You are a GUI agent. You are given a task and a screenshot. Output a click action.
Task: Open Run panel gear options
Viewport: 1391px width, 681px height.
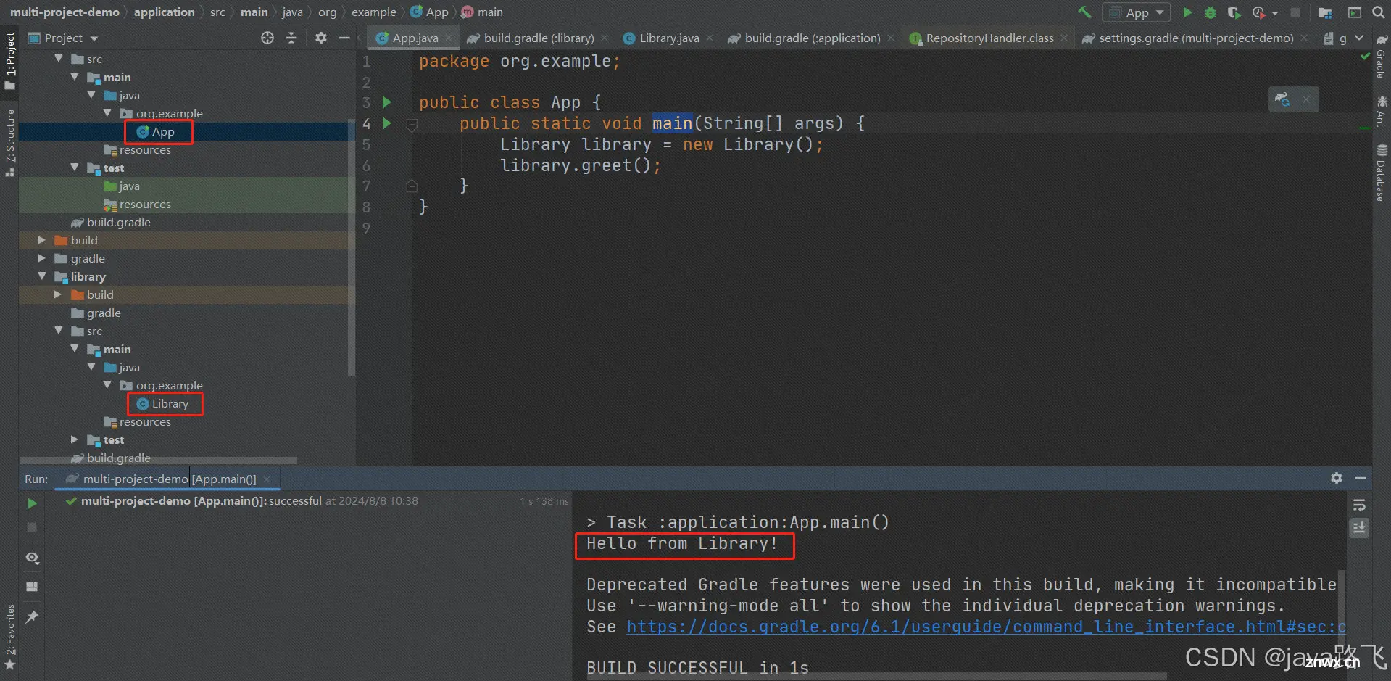[1337, 478]
